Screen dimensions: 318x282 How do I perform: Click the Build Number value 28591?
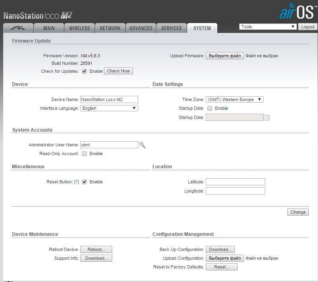[86, 63]
